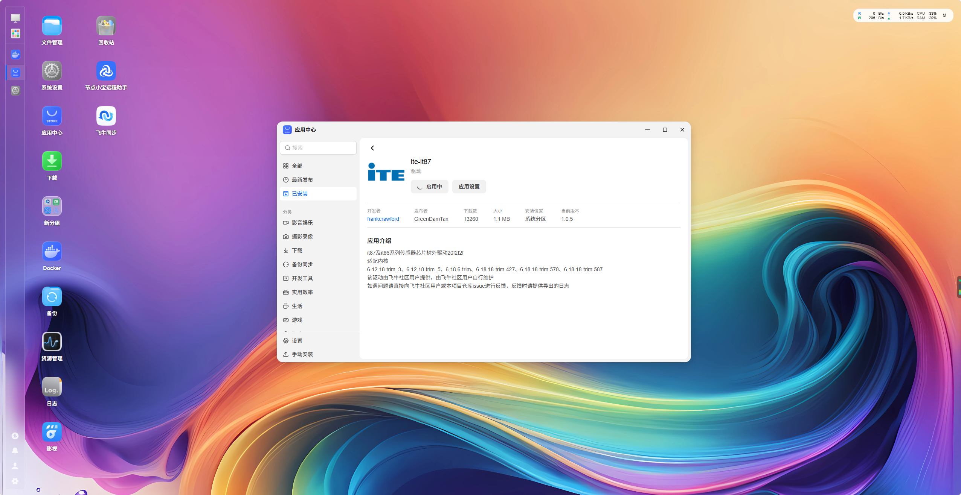Screen dimensions: 961x495
Task: Click the CPU 33% readout
Action: 927,13
